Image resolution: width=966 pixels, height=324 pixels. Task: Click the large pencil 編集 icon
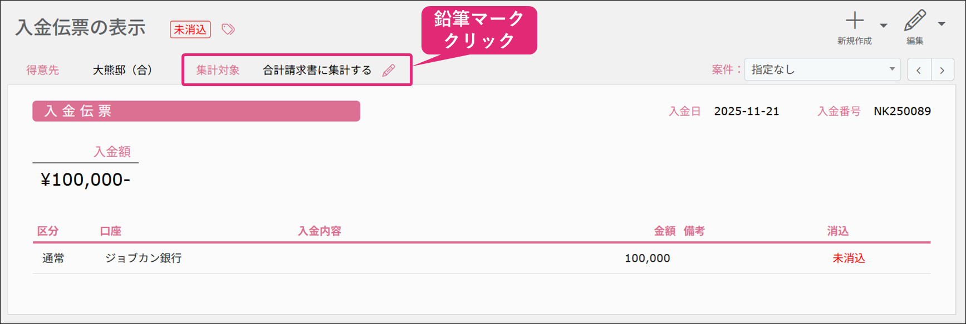pos(914,21)
